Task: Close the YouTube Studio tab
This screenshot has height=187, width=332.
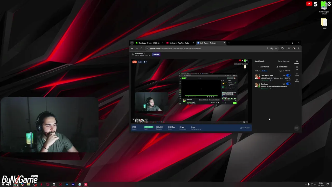Action: (x=193, y=43)
